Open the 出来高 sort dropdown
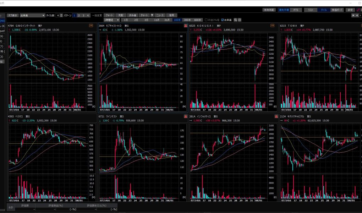The image size is (362, 213). (x=32, y=15)
